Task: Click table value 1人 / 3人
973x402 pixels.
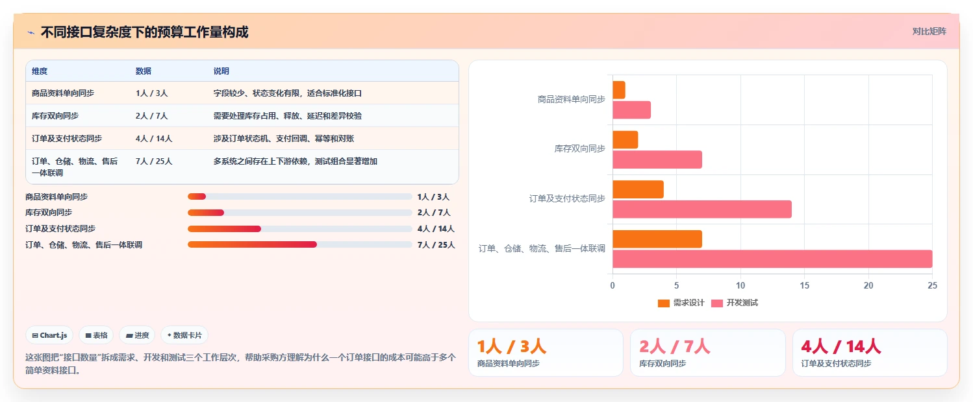Action: (152, 93)
